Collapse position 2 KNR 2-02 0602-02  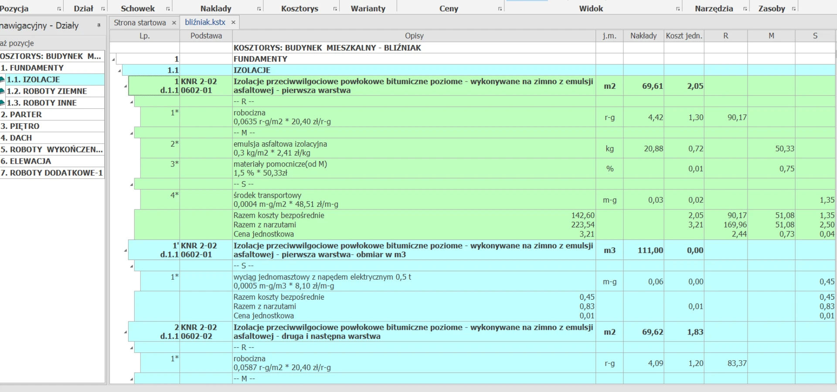click(125, 332)
